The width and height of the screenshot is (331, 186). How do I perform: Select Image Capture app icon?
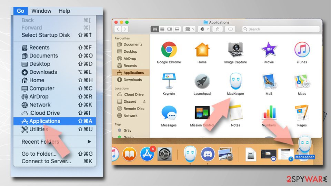click(235, 50)
